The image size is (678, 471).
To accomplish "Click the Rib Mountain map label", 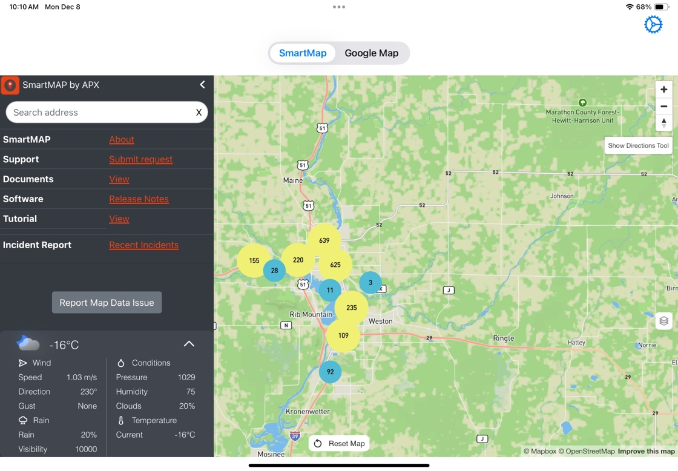I will (x=311, y=314).
